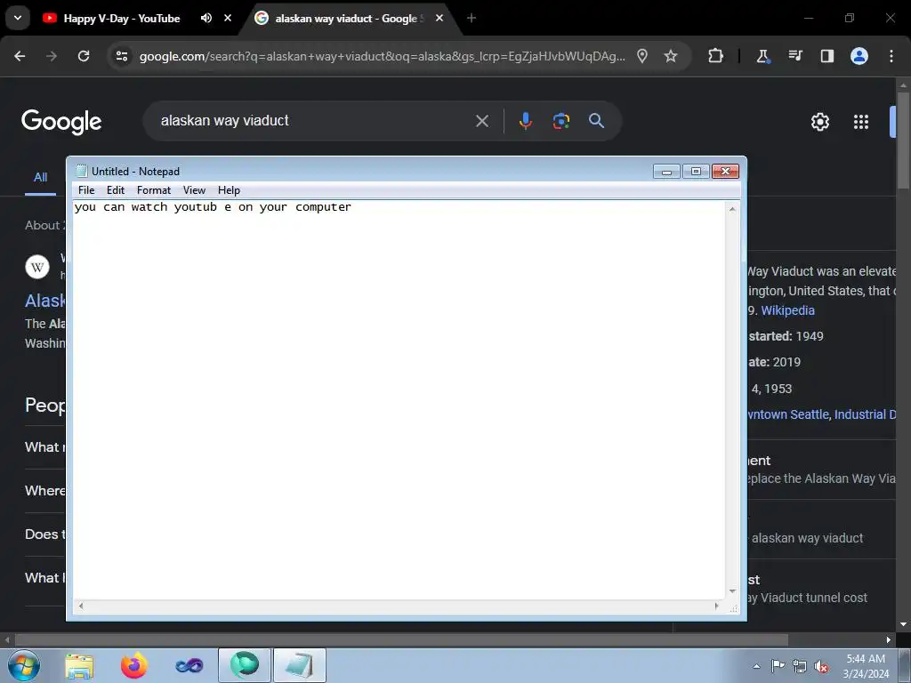Click the Chrome address bar URL

[382, 56]
